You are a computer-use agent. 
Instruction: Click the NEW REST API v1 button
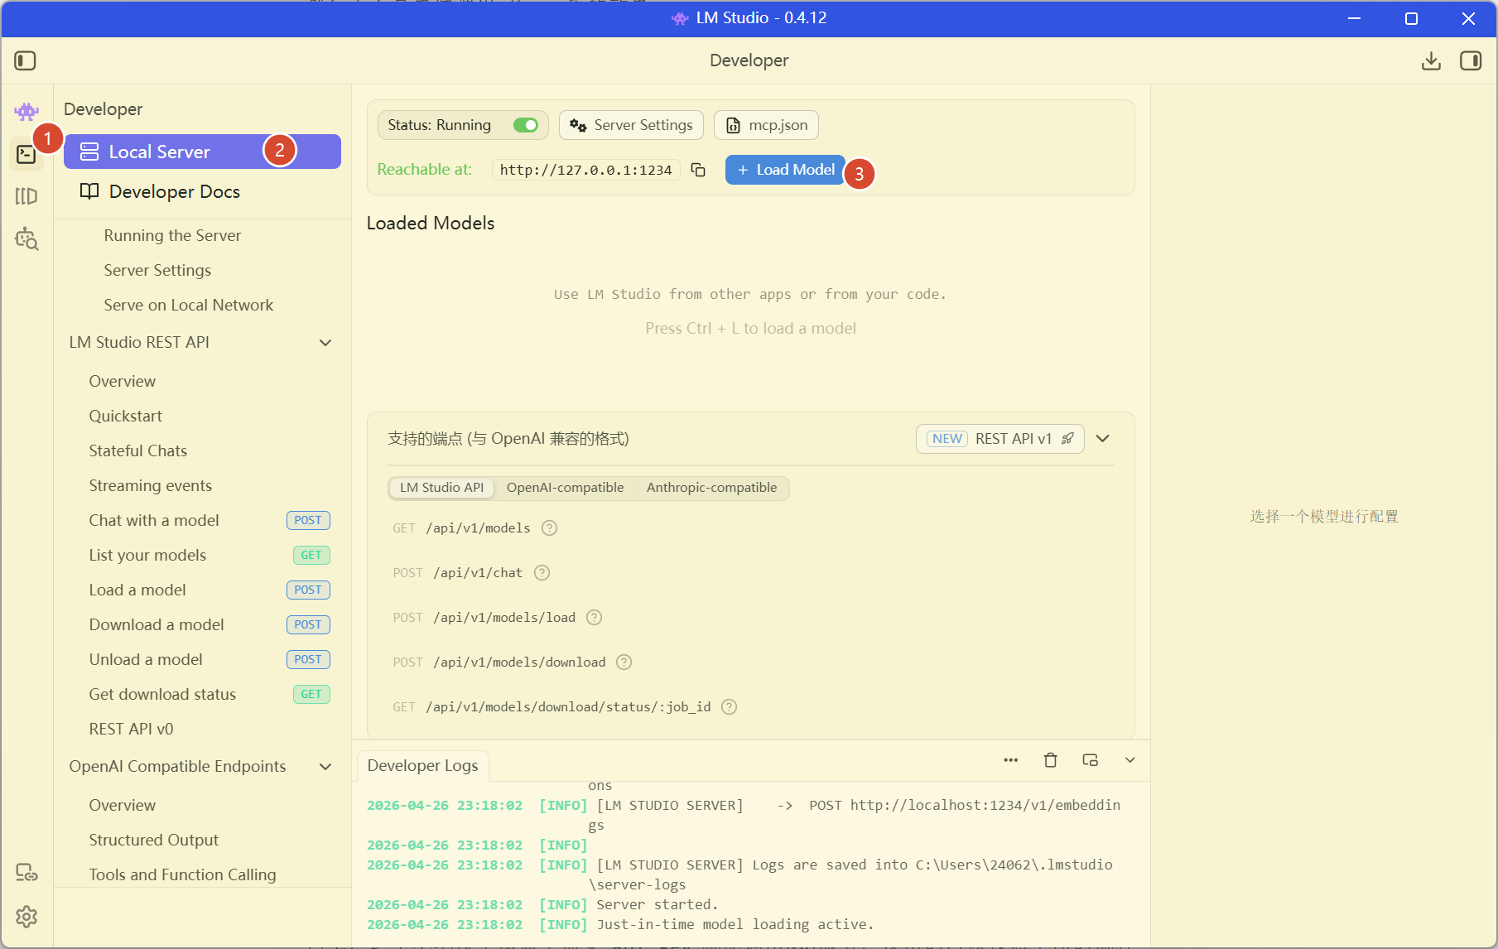point(999,439)
